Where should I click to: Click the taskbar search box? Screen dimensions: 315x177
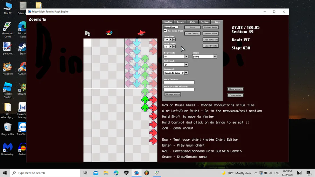coord(45,173)
